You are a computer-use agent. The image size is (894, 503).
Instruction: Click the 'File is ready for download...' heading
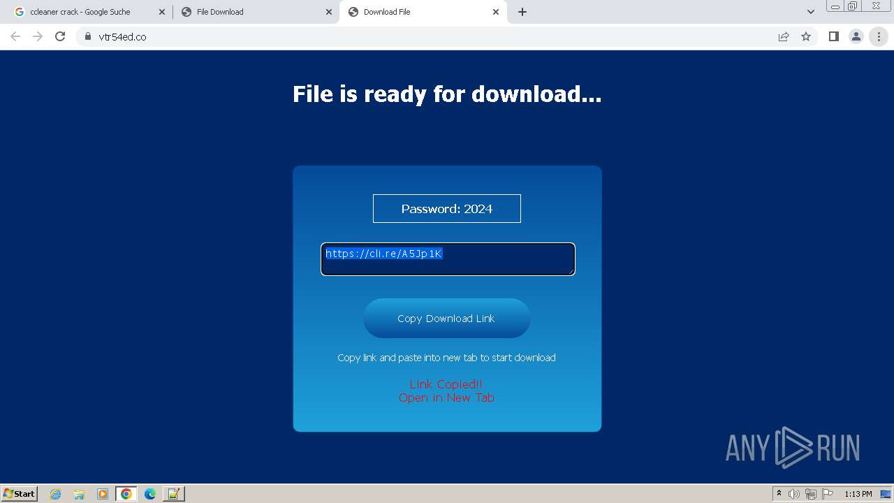click(x=447, y=94)
